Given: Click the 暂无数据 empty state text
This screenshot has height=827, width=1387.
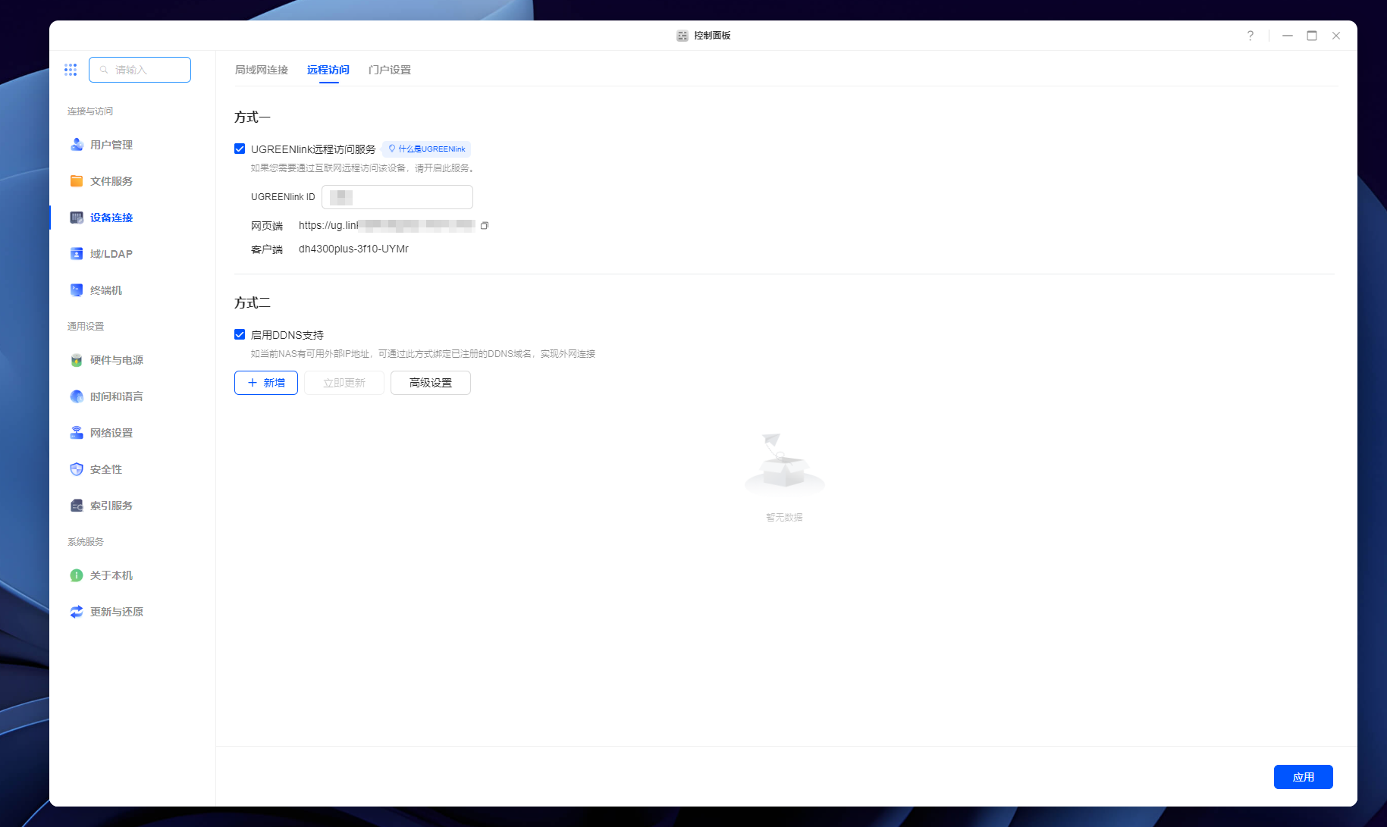Looking at the screenshot, I should 784,517.
